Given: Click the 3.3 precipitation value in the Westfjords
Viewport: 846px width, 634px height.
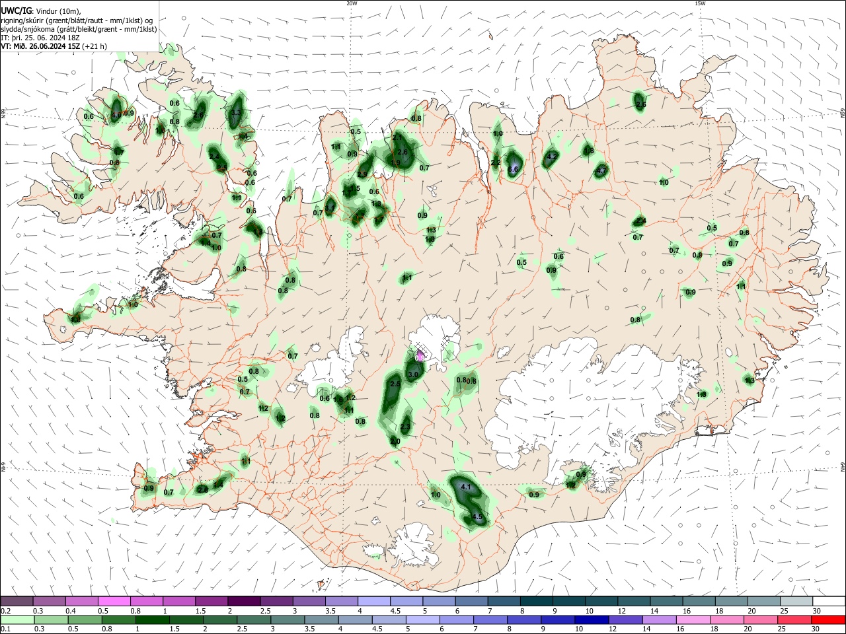Looking at the screenshot, I should 236,112.
